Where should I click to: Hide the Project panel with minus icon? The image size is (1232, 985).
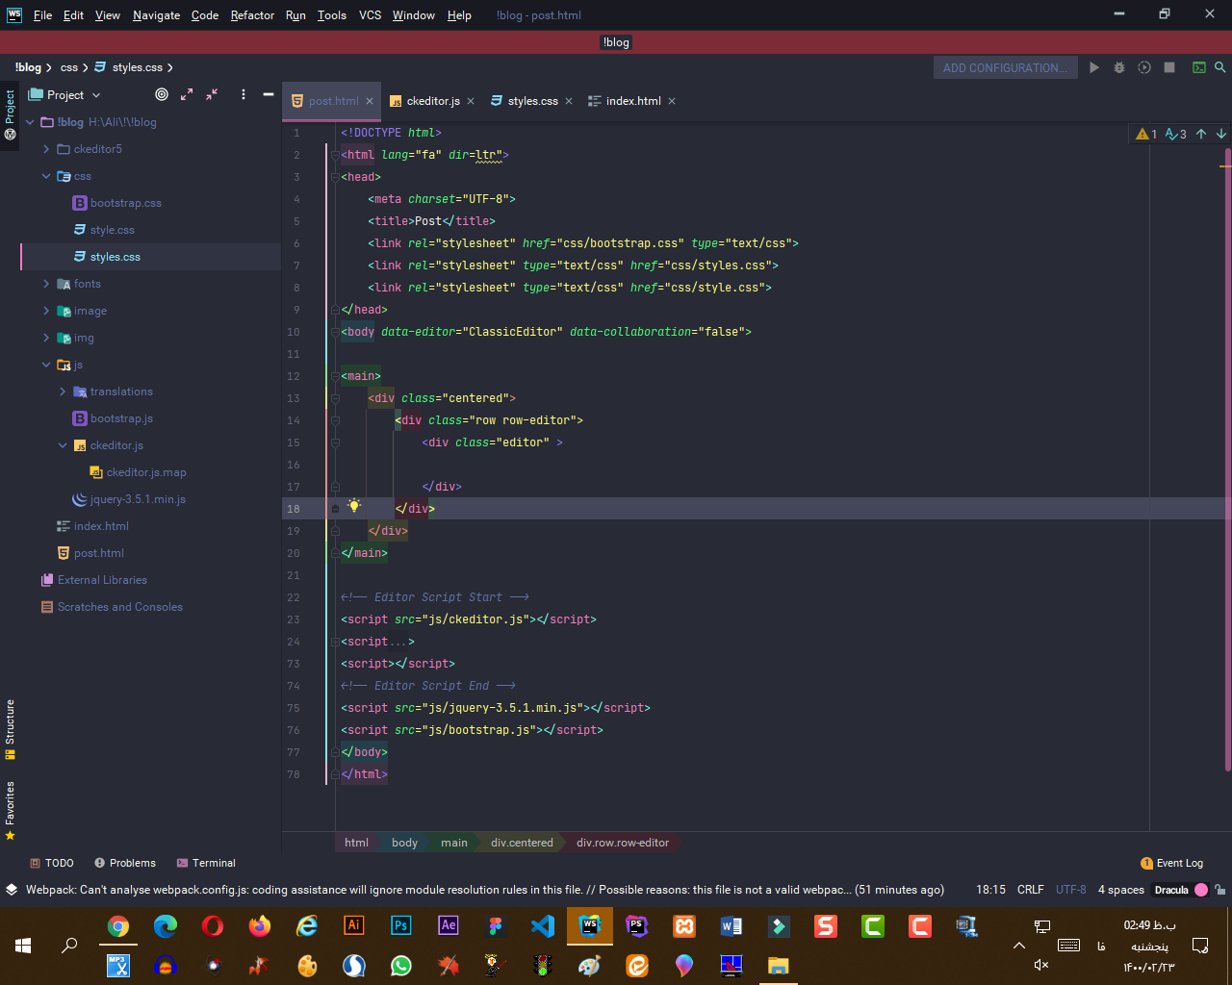(x=269, y=94)
